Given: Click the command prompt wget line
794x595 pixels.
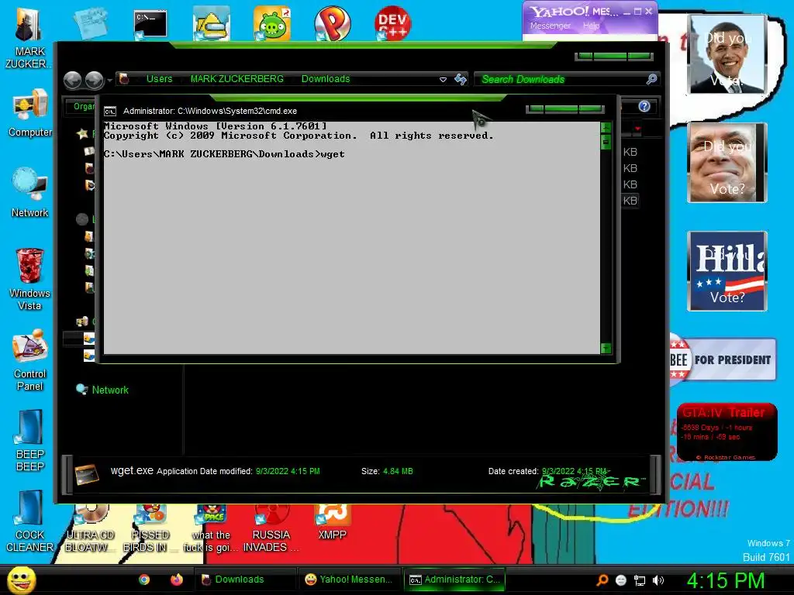Looking at the screenshot, I should 224,154.
